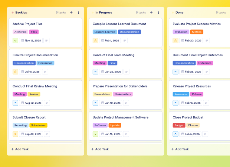Click priority icon on Evaluate Project Success Metrics

tap(175, 41)
